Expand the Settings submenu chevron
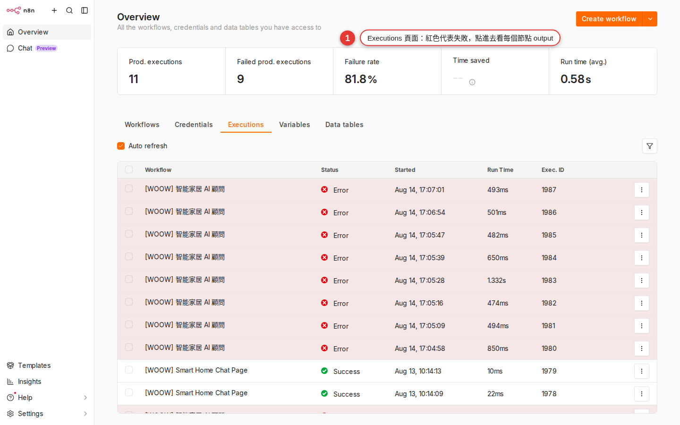The width and height of the screenshot is (680, 425). point(85,414)
